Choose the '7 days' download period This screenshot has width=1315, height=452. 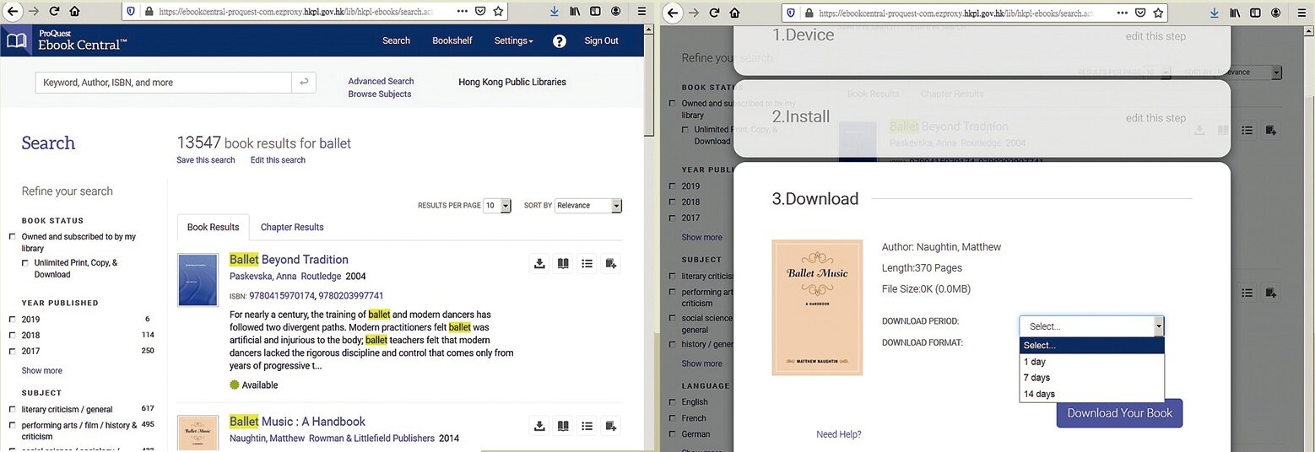[x=1091, y=378]
